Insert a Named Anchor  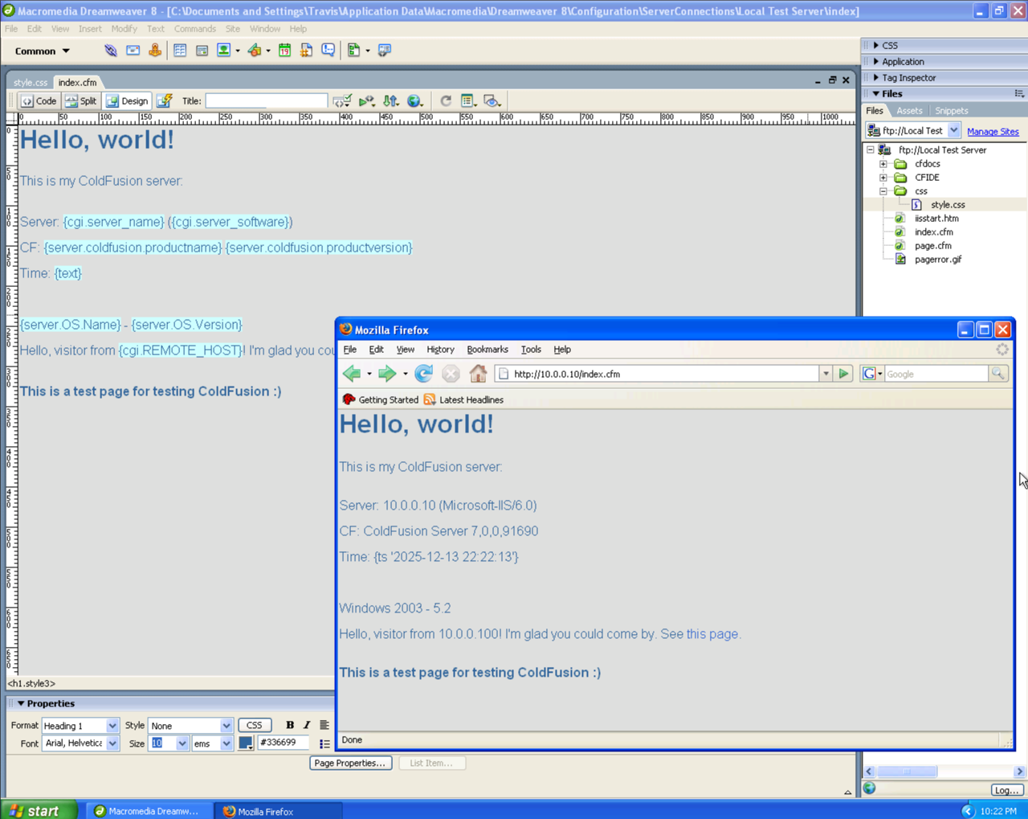tap(154, 50)
